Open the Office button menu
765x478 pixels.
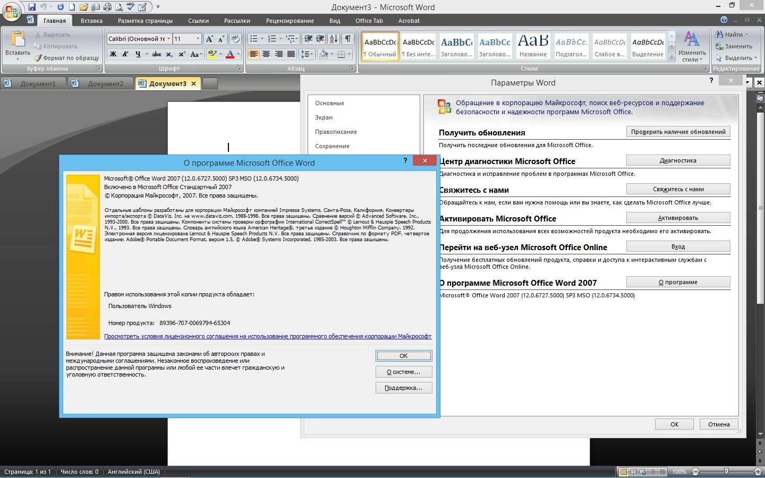[12, 12]
